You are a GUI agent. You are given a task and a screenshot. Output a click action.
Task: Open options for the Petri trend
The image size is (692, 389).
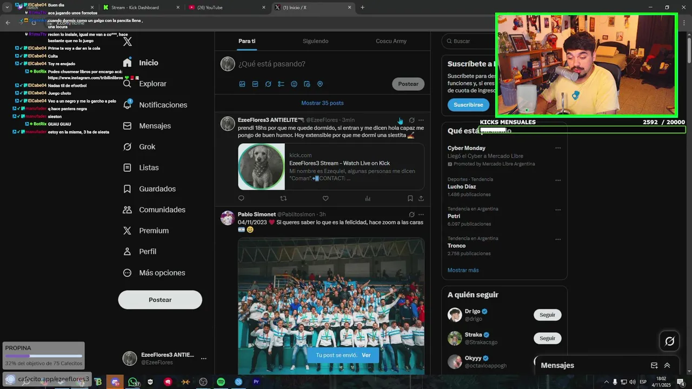pos(558,210)
